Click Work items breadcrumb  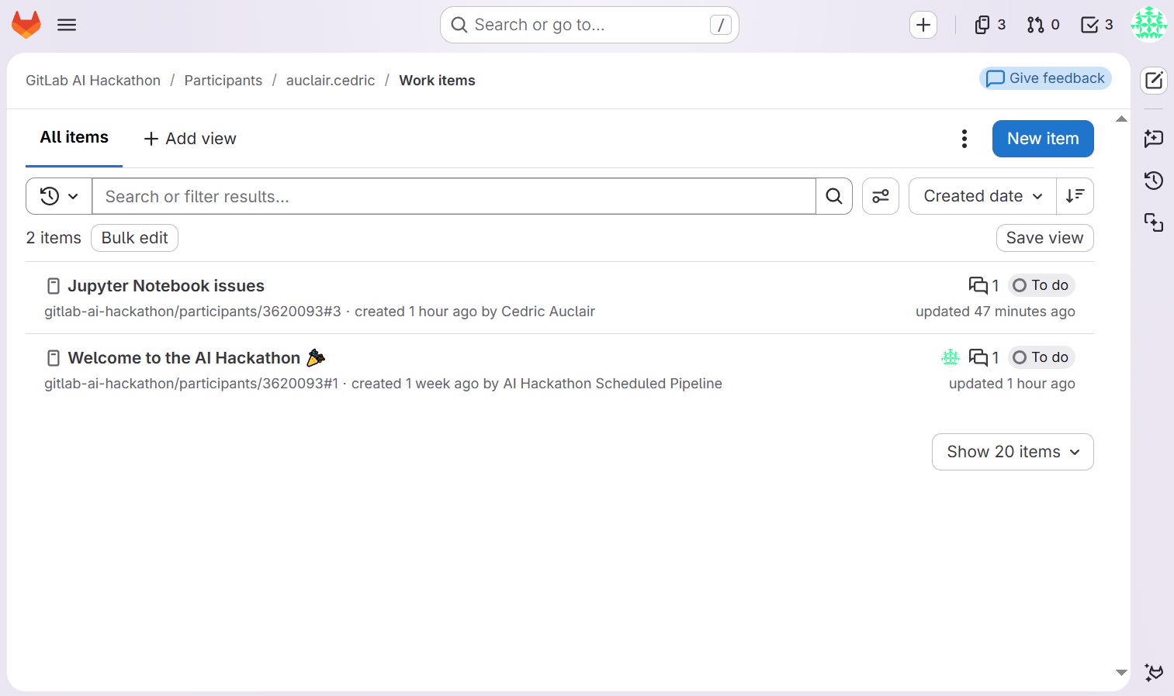click(x=437, y=81)
